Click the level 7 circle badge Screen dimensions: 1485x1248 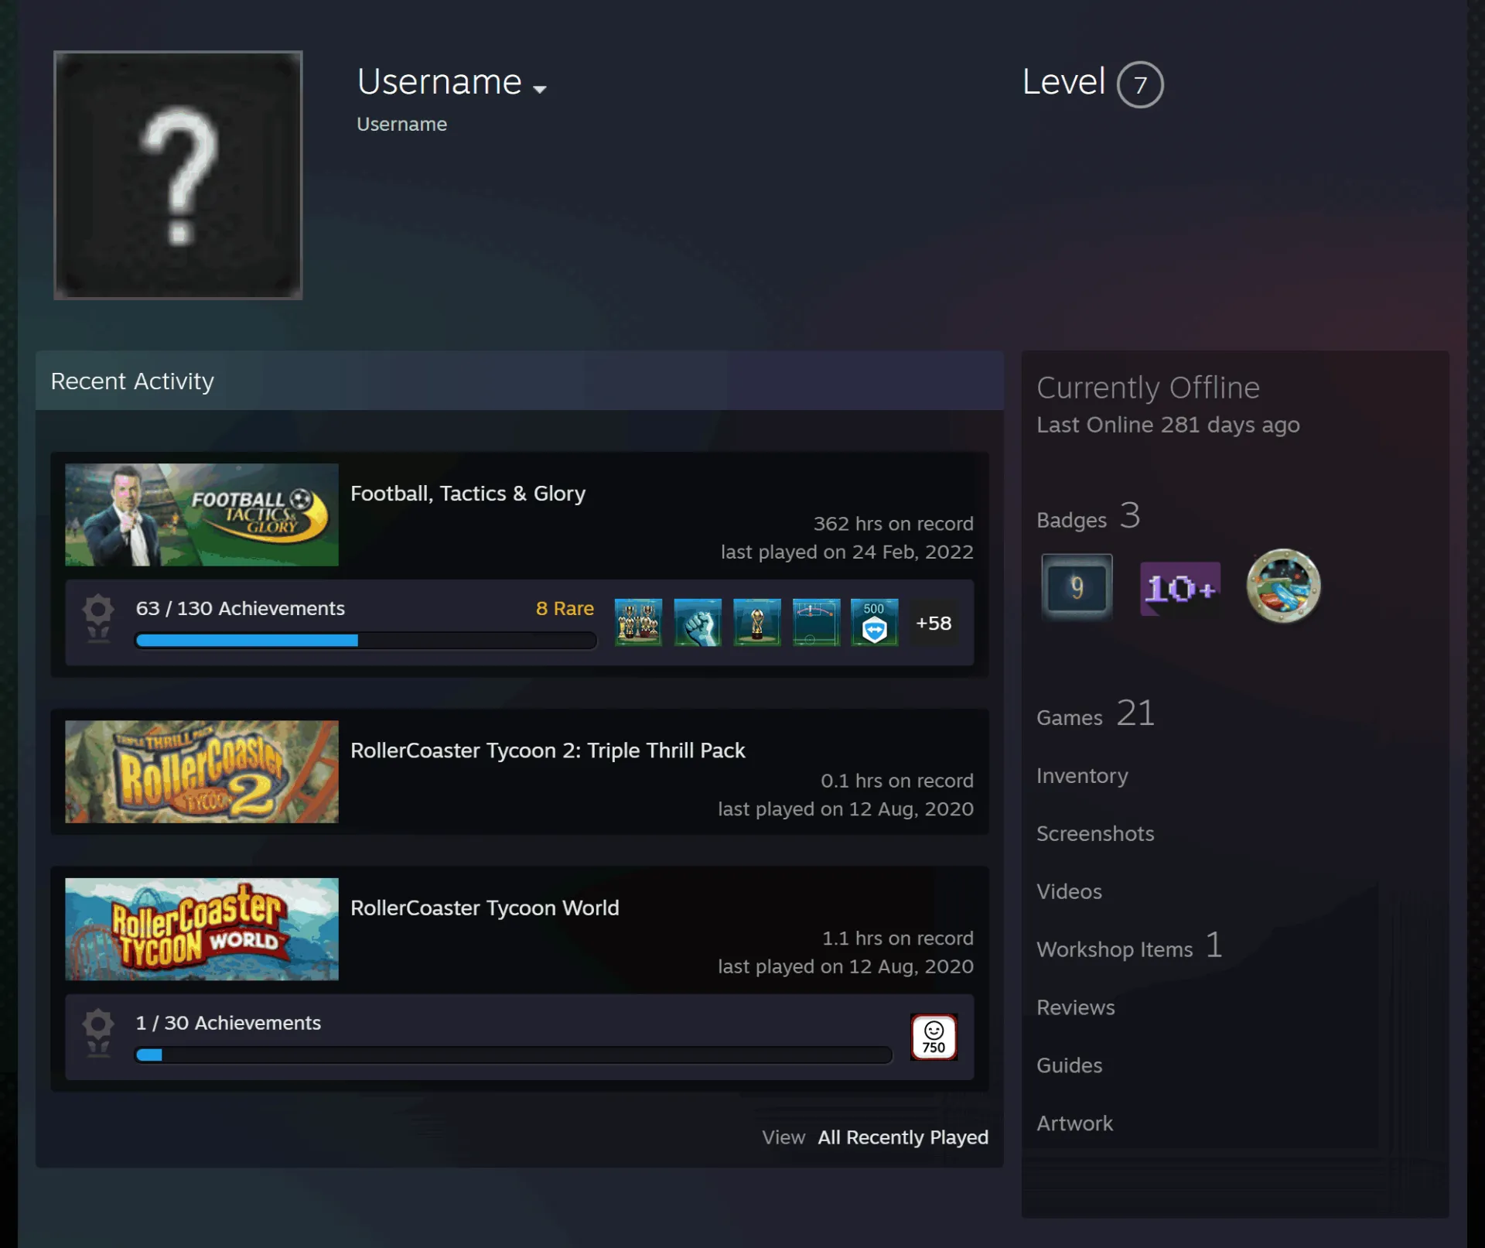(x=1140, y=84)
